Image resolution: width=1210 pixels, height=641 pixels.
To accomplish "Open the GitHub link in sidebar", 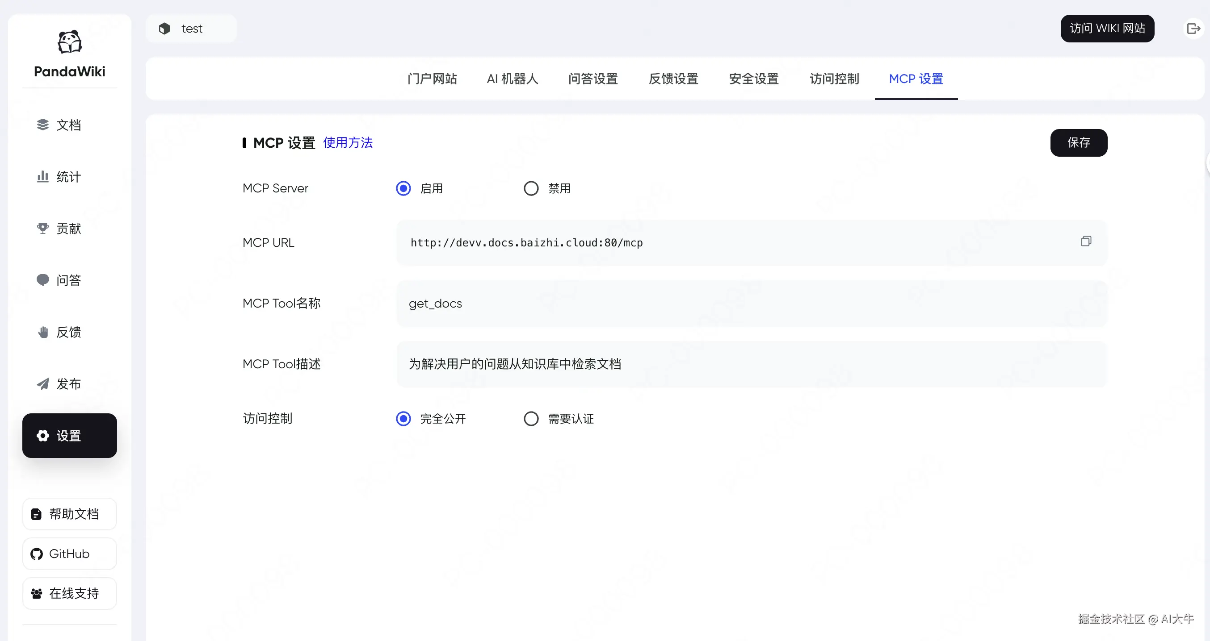I will tap(70, 554).
